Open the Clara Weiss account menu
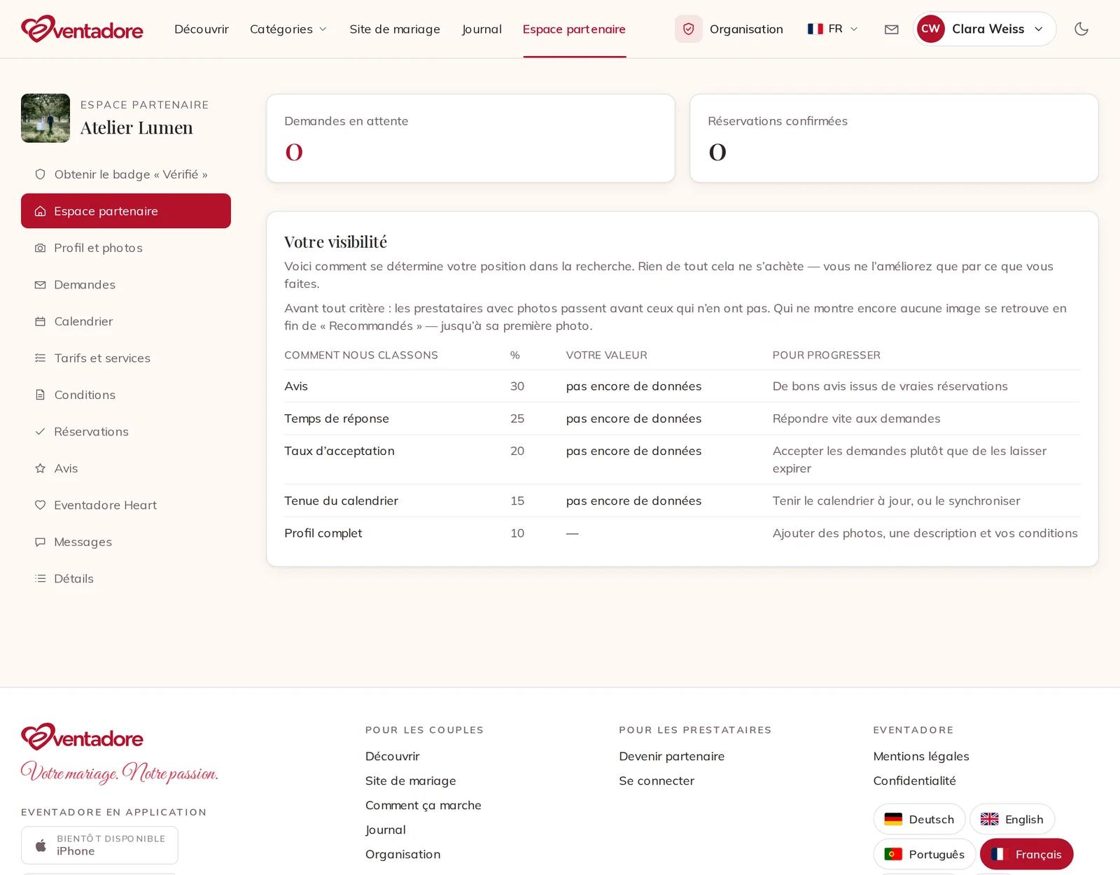Image resolution: width=1120 pixels, height=875 pixels. tap(984, 29)
